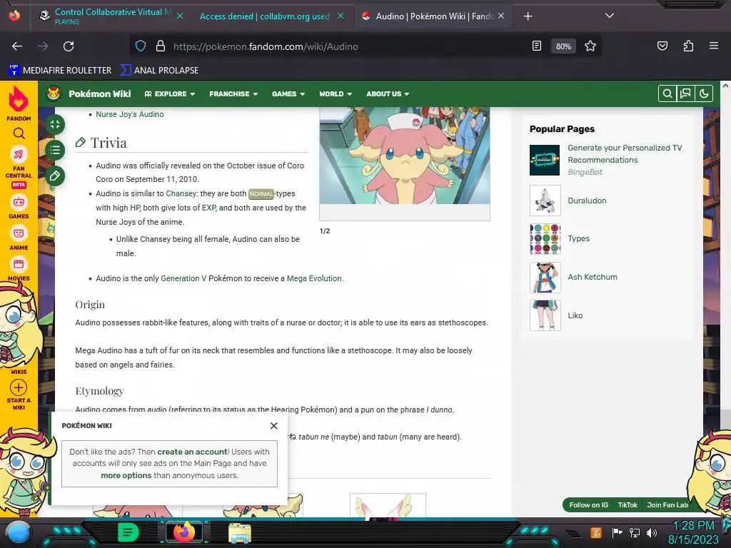Reload the page
This screenshot has width=731, height=548.
pyautogui.click(x=69, y=46)
